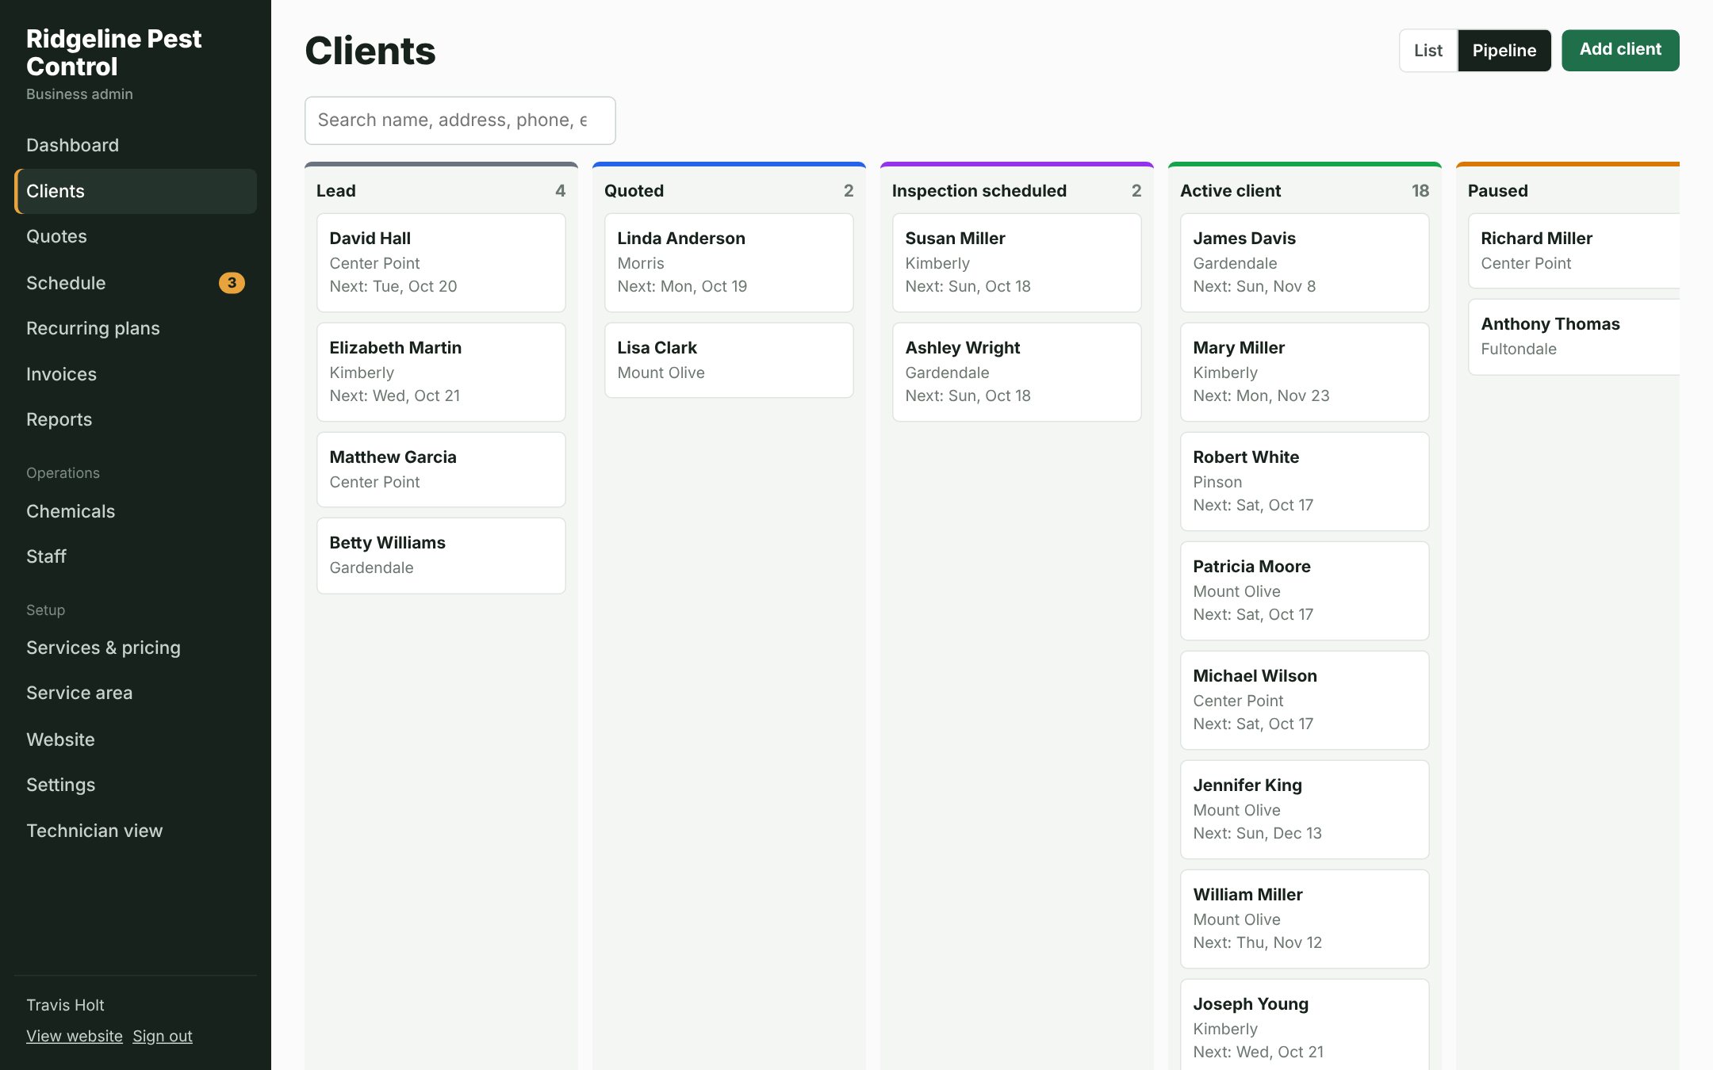
Task: Click the Inspection scheduled column header
Action: pyautogui.click(x=1017, y=190)
